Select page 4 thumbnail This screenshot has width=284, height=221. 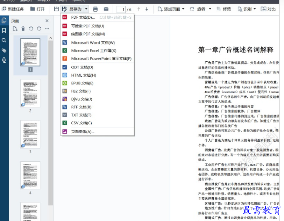point(31,176)
